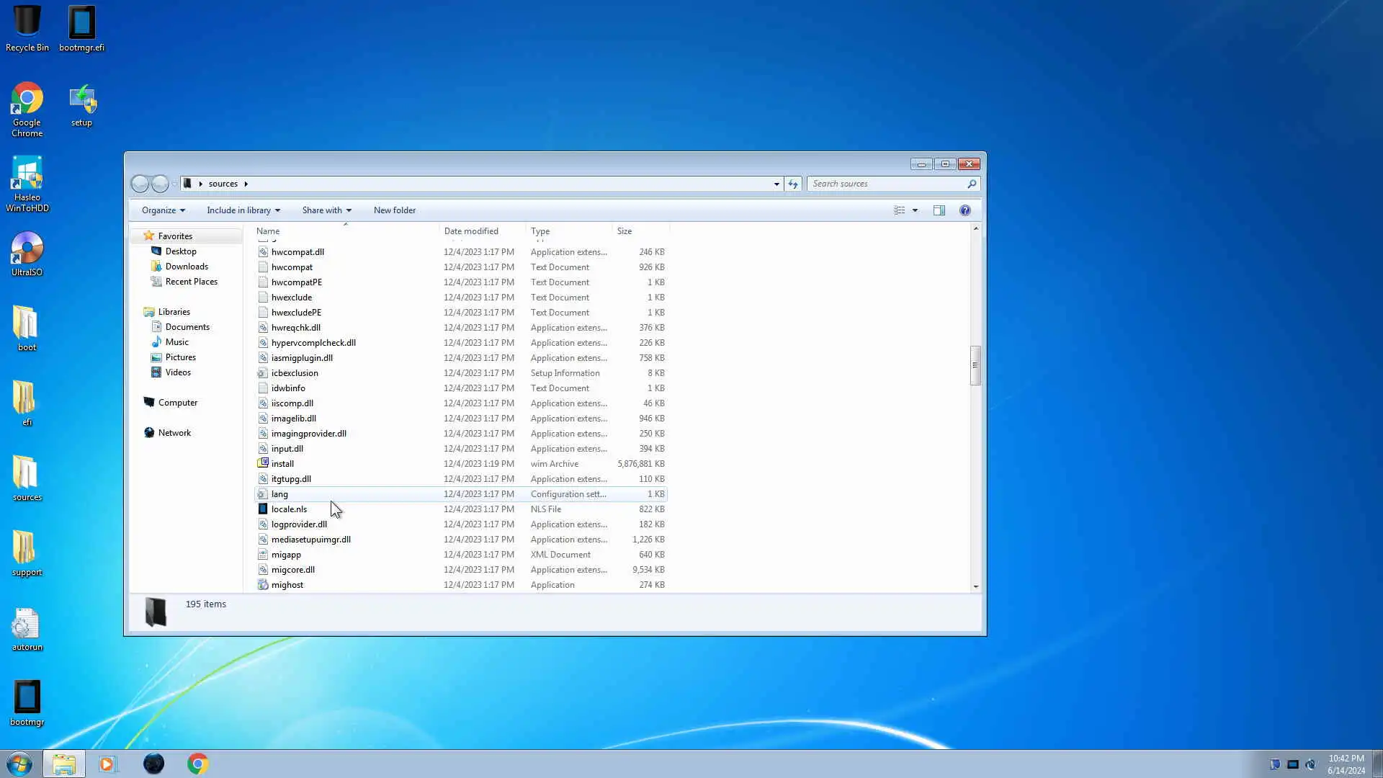
Task: Click the vertical scrollbar thumb
Action: pyautogui.click(x=975, y=365)
